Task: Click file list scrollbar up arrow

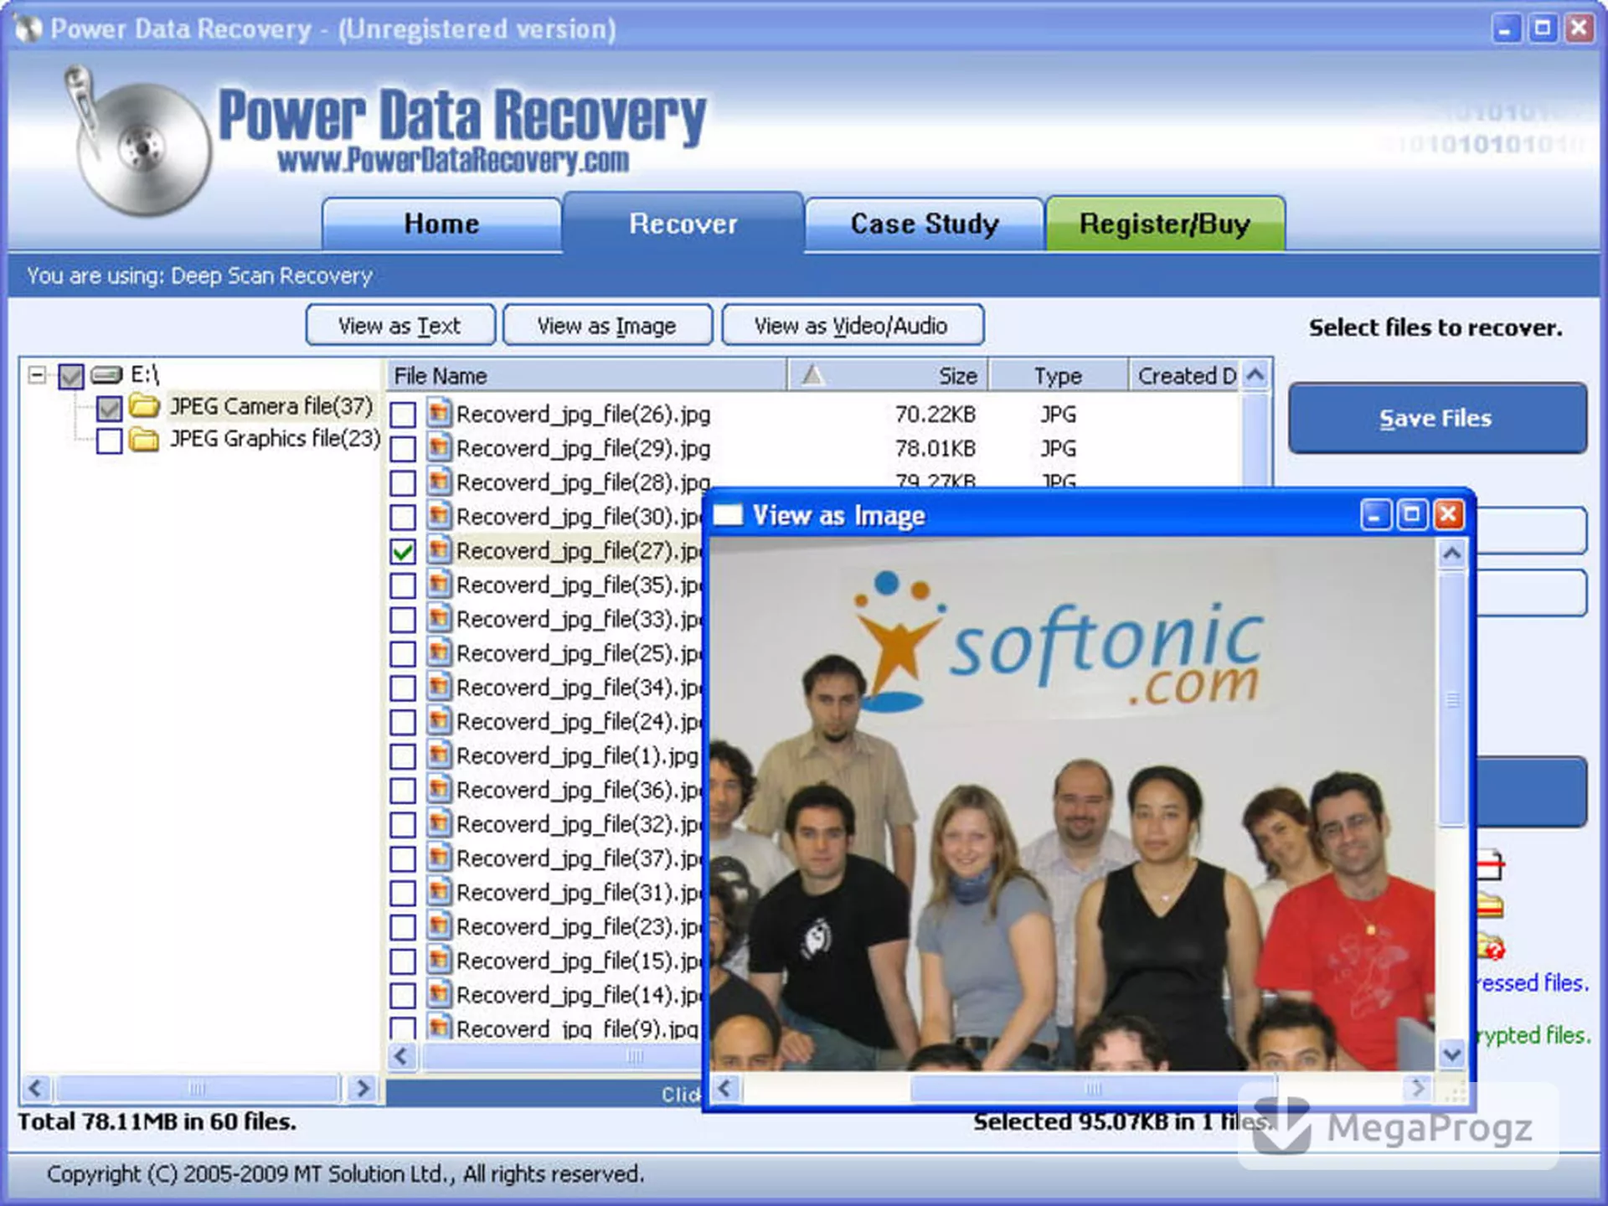Action: tap(1255, 375)
